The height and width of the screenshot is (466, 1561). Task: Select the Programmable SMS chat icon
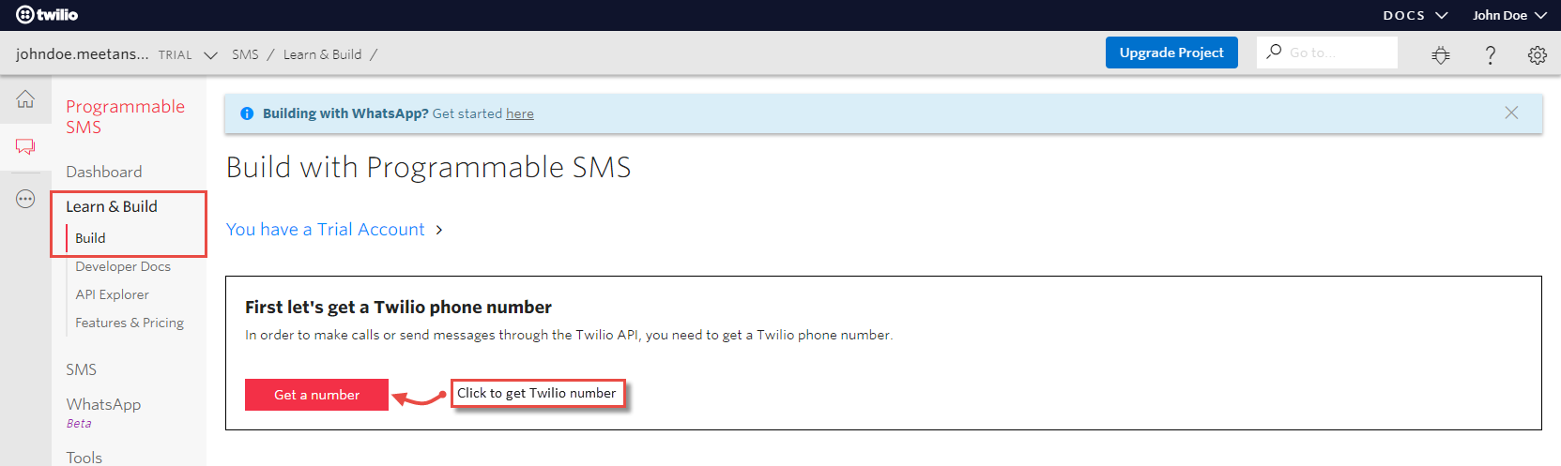click(25, 146)
